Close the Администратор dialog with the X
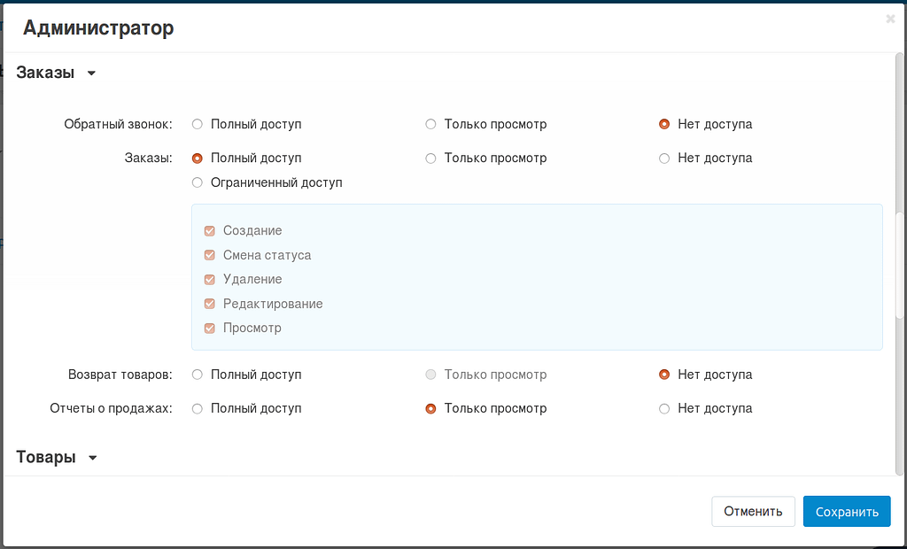Screen dimensions: 907x549 (890, 19)
